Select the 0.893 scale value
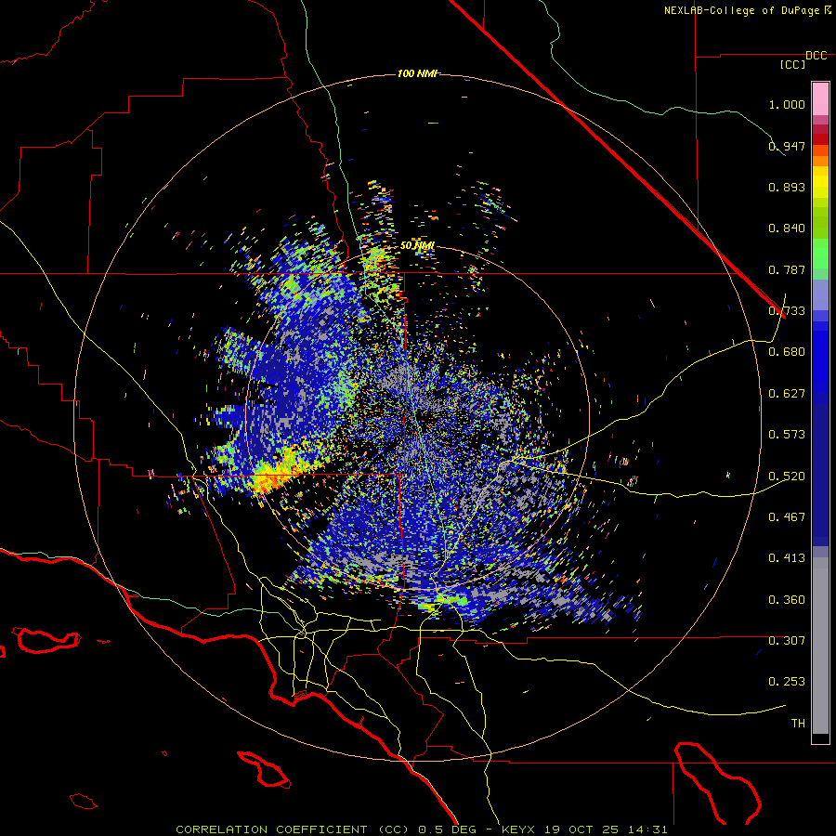 click(x=787, y=187)
